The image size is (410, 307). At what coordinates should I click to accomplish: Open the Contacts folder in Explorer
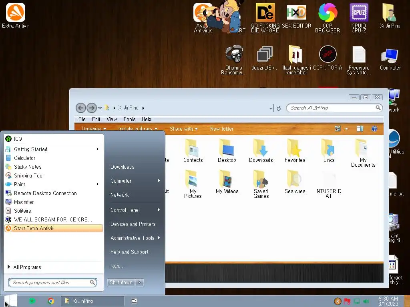pyautogui.click(x=193, y=151)
